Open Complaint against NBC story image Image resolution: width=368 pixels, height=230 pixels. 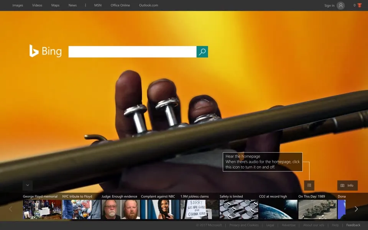coord(160,209)
